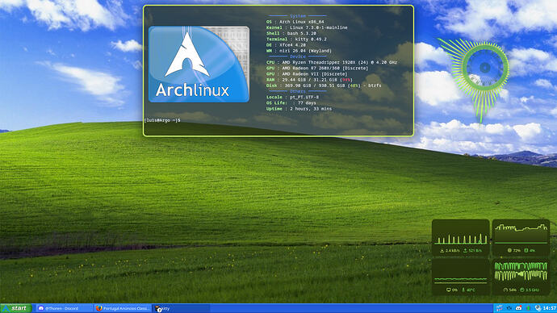The width and height of the screenshot is (557, 313).
Task: Click the green battery tray icon
Action: 528,308
